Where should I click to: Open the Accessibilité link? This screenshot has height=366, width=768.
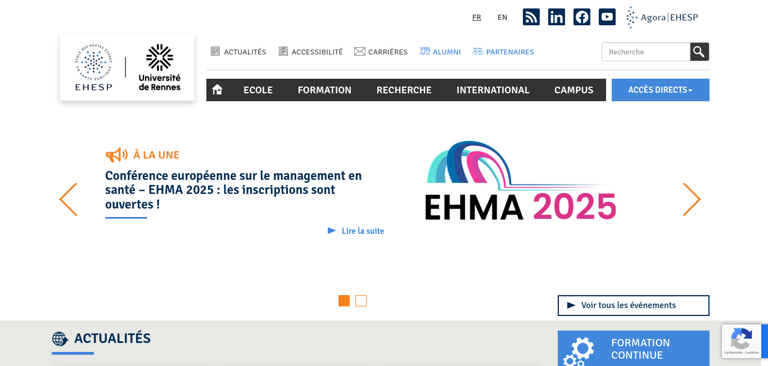coord(311,52)
